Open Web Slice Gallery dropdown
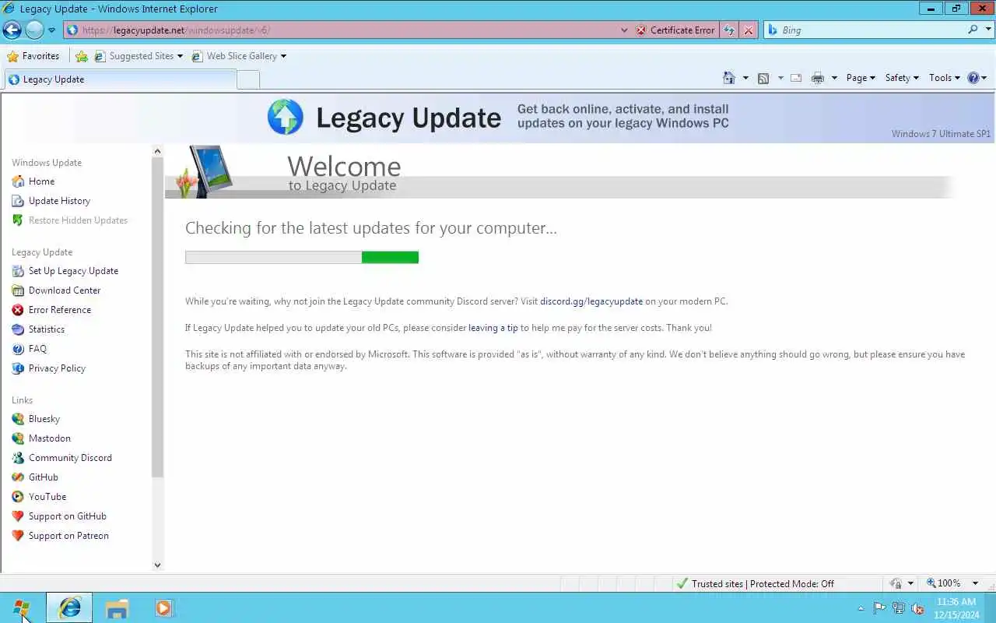Viewport: 996px width, 623px height. pyautogui.click(x=239, y=56)
